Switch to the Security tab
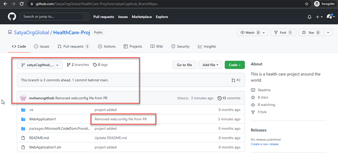This screenshot has width=338, height=154. pos(181,46)
